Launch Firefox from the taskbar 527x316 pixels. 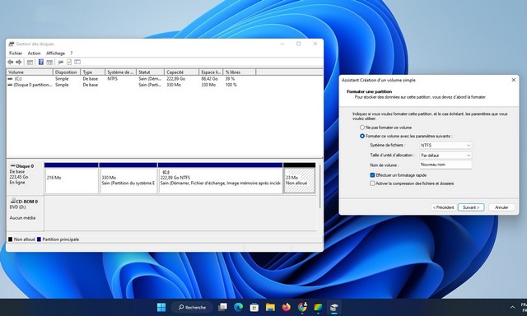pos(287,307)
